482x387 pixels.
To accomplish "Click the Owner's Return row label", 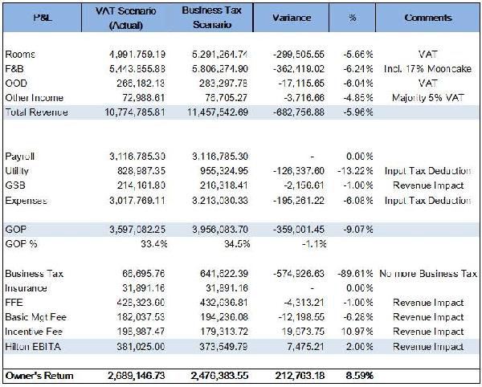I will [39, 376].
